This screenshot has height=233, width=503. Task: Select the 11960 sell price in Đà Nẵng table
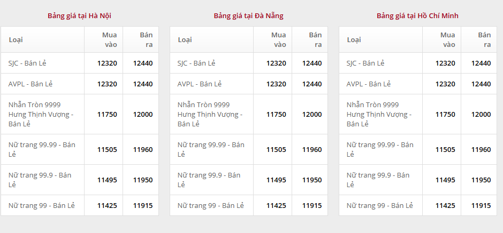click(x=312, y=149)
